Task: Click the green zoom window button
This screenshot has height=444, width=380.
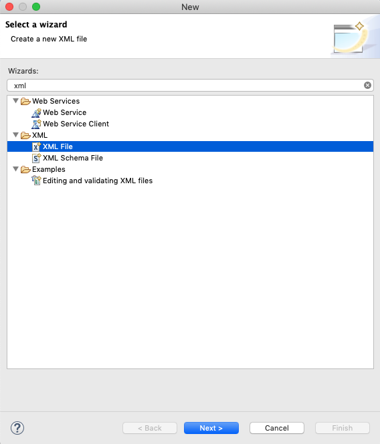Action: click(36, 7)
